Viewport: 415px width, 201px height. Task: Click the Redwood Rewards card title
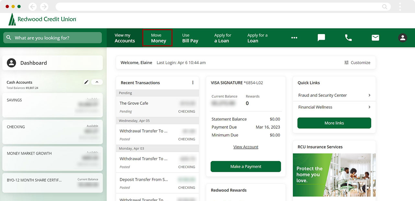coord(229,190)
